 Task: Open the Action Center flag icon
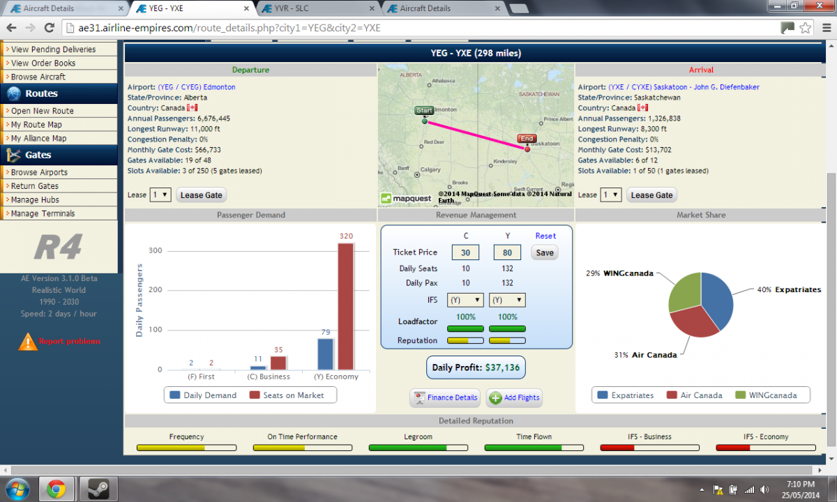[x=718, y=489]
